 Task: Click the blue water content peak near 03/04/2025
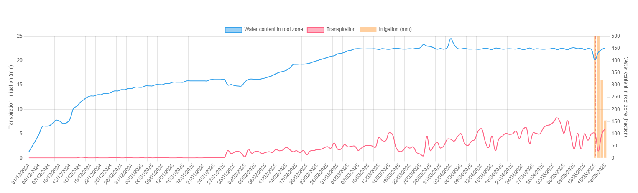451,39
